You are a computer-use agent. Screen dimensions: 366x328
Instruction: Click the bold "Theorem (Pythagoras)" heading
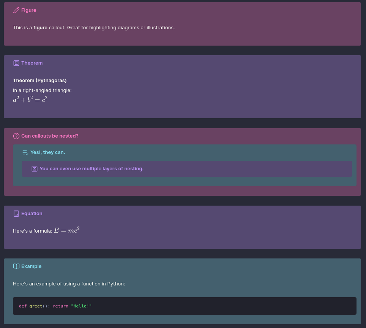click(x=40, y=81)
